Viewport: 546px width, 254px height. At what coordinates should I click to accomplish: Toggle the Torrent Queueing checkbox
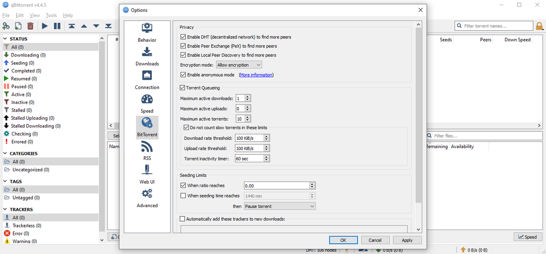[183, 88]
